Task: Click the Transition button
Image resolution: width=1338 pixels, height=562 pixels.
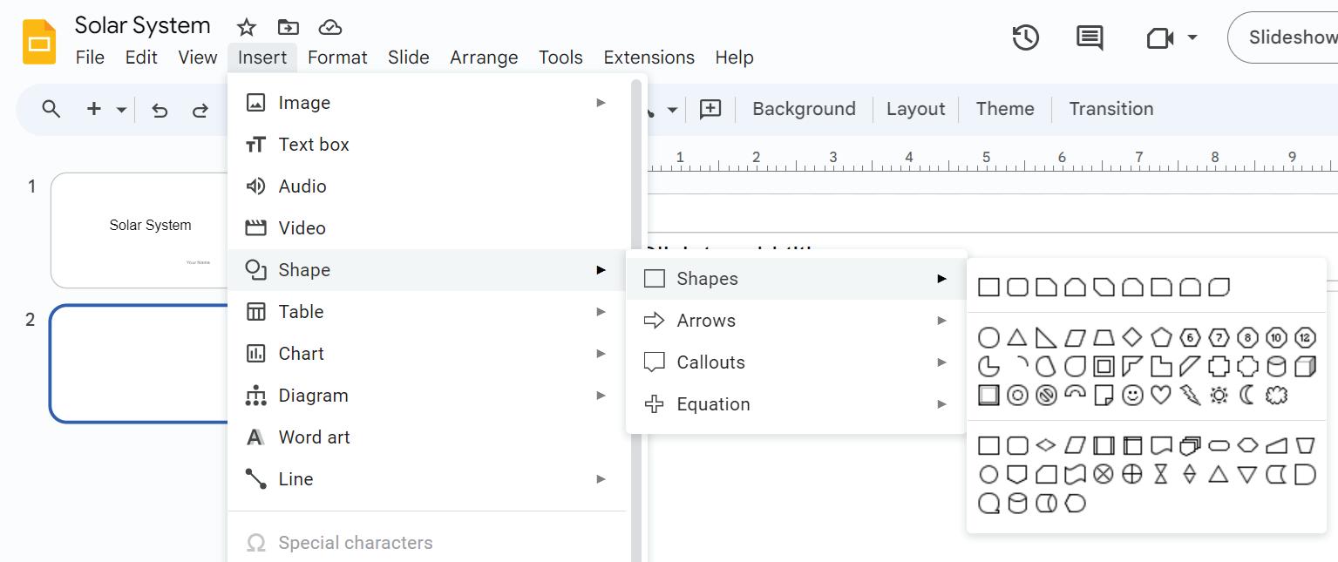Action: click(x=1110, y=109)
